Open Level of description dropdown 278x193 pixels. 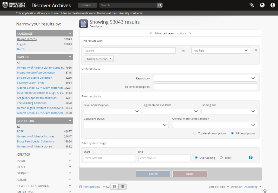[112, 111]
